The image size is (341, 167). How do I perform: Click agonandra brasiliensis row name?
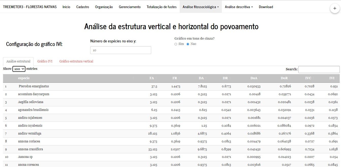pyautogui.click(x=33, y=110)
